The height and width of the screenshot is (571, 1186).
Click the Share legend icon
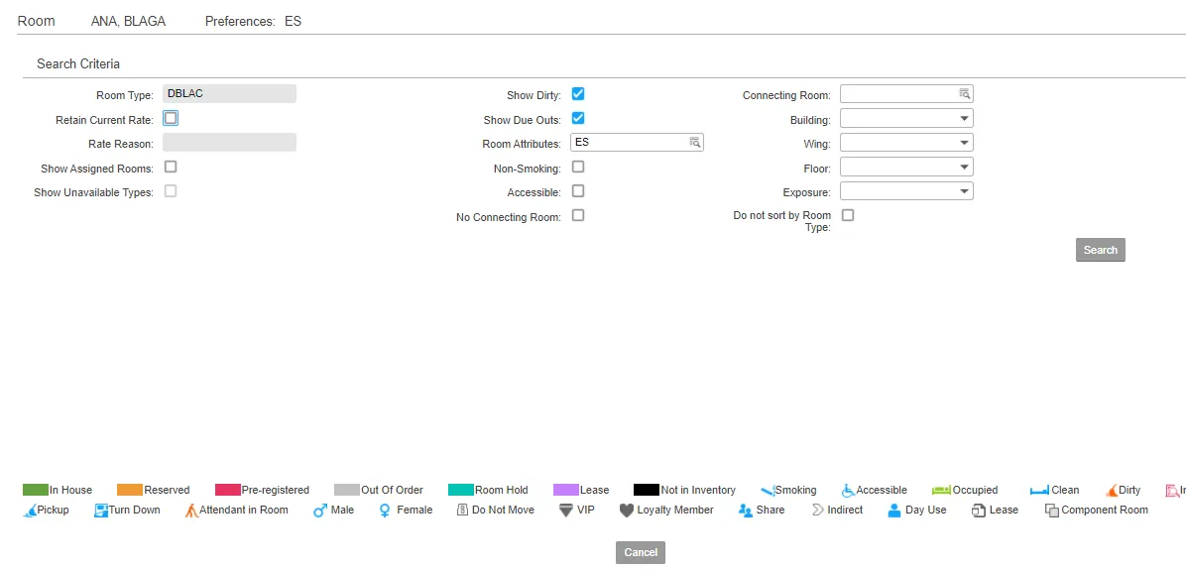[x=746, y=511]
